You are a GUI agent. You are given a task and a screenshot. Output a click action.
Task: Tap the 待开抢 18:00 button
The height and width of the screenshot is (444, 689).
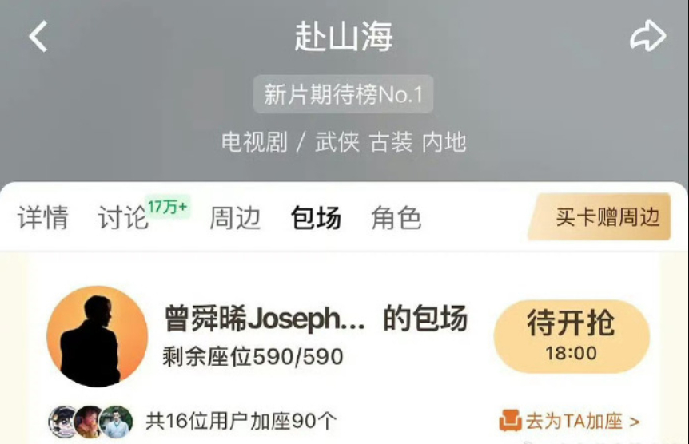click(x=572, y=336)
